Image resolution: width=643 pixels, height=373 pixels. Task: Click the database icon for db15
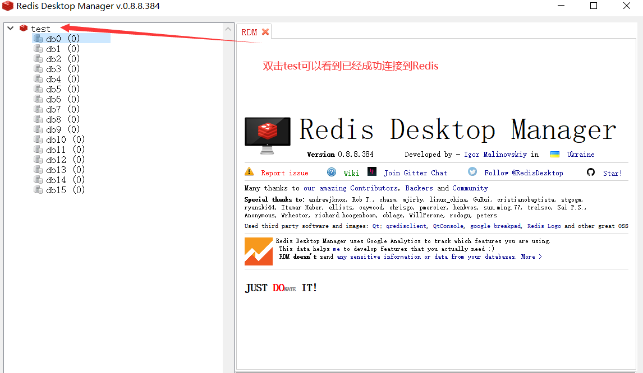[38, 189]
